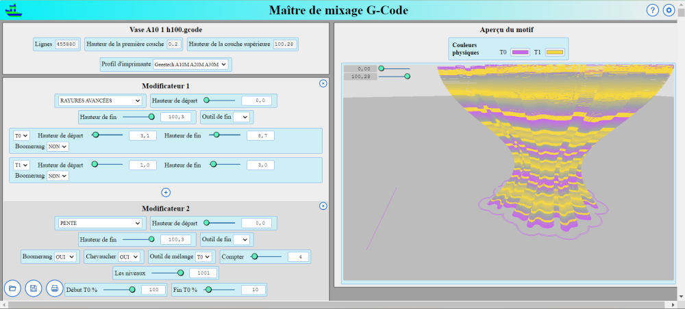
Task: Click the T0 row end height field 8,7
Action: coord(260,136)
